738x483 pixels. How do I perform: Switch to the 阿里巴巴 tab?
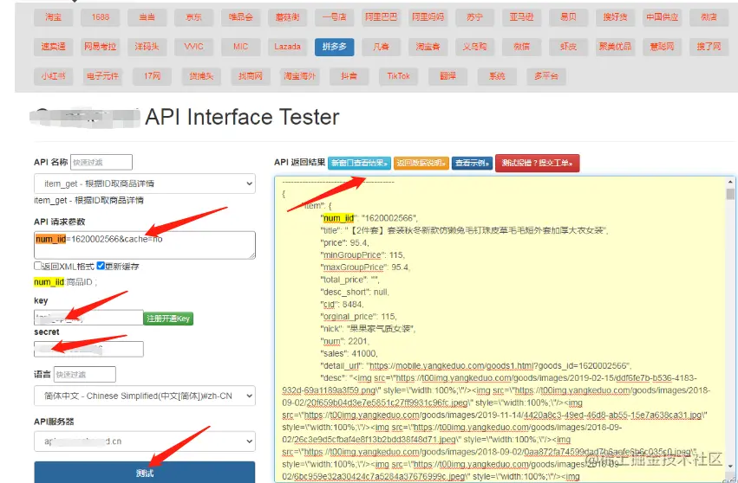pos(382,17)
